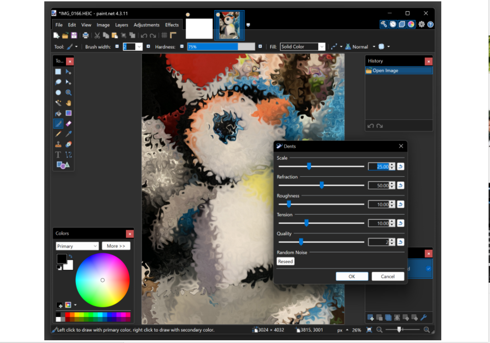
Task: Select the Magic Wand tool
Action: (x=58, y=103)
